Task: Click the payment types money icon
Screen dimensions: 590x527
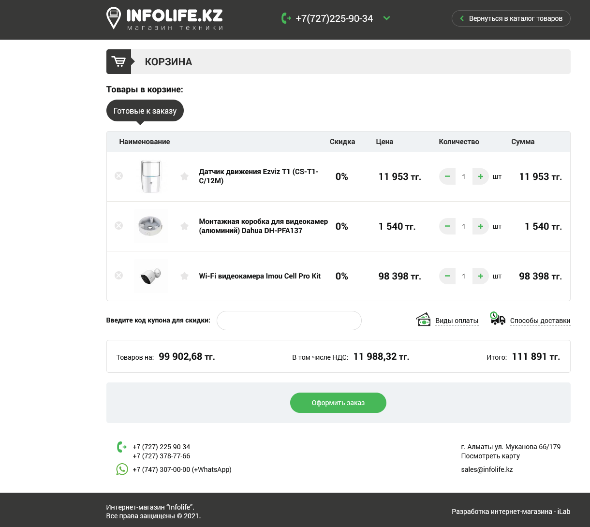Action: pyautogui.click(x=423, y=320)
